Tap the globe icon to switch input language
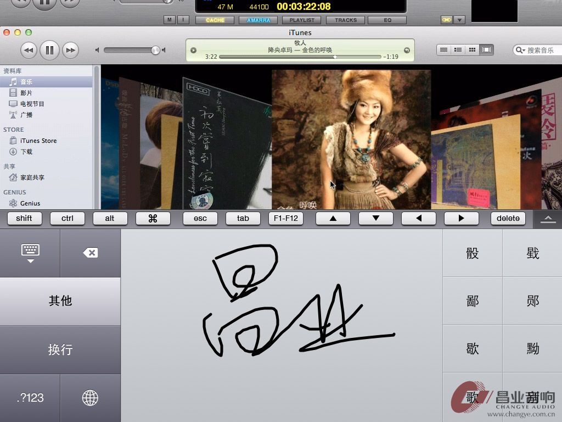 pos(91,398)
